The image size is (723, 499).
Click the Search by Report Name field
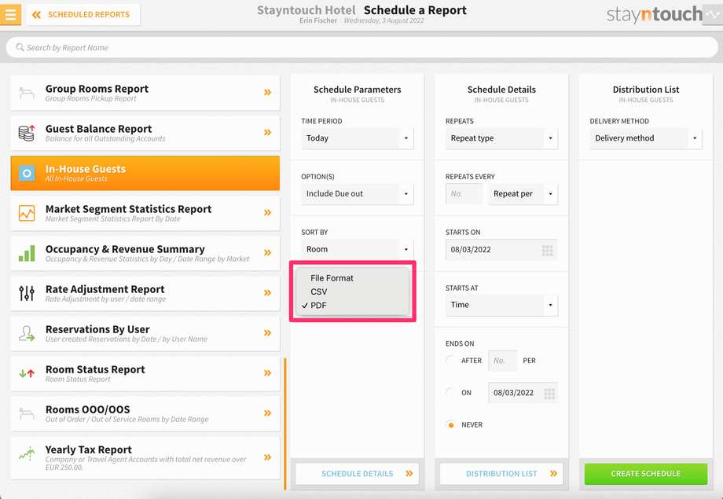361,47
